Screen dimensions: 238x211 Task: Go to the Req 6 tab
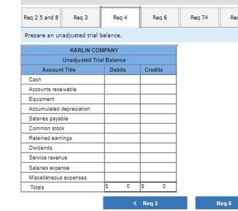(x=160, y=18)
